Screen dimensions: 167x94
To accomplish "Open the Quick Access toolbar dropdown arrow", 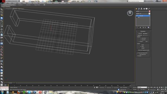I will (19, 1).
